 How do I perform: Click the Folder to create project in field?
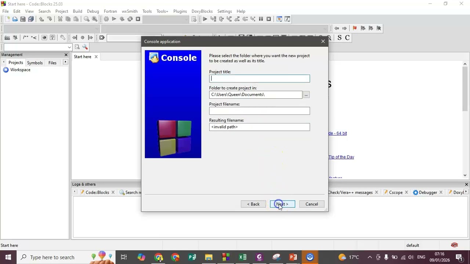coord(256,95)
